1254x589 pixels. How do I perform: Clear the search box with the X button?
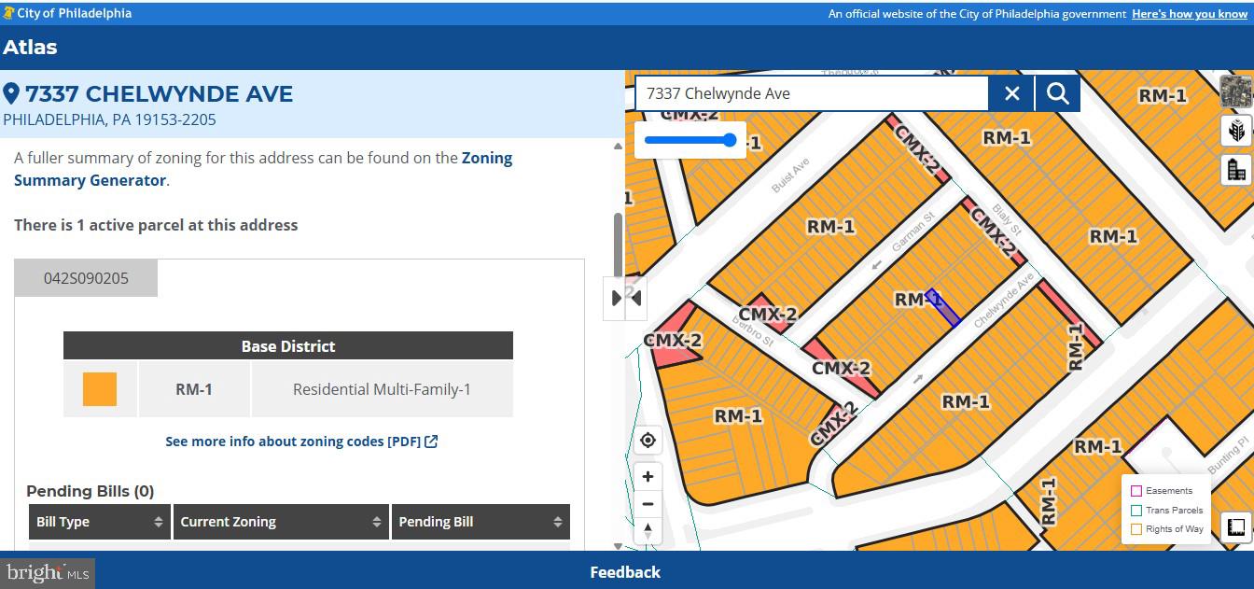point(1011,93)
